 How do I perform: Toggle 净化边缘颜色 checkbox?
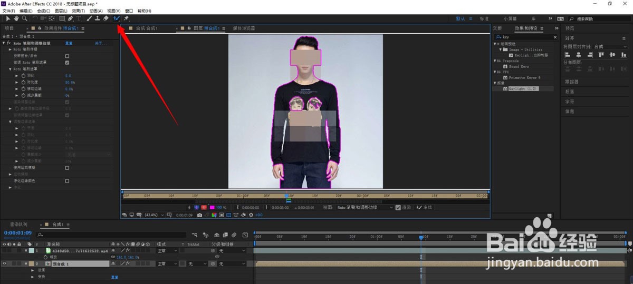(x=67, y=181)
